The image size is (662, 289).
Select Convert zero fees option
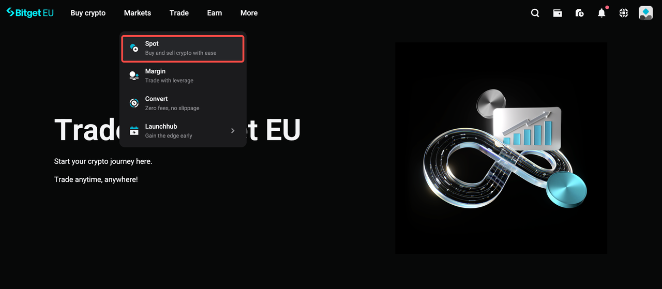pos(183,103)
